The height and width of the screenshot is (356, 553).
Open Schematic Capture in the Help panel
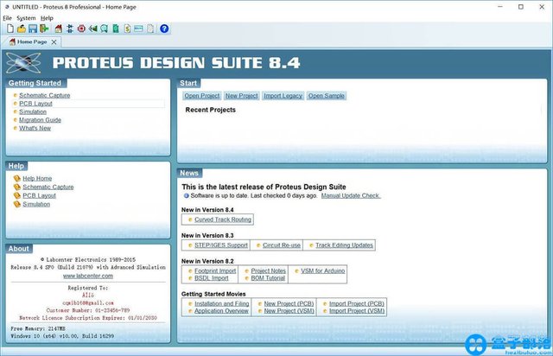tap(48, 187)
